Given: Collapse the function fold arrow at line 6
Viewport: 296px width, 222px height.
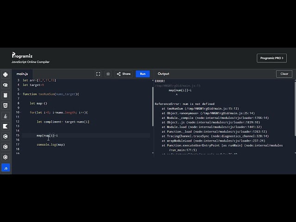Looking at the screenshot, I should point(20,94).
